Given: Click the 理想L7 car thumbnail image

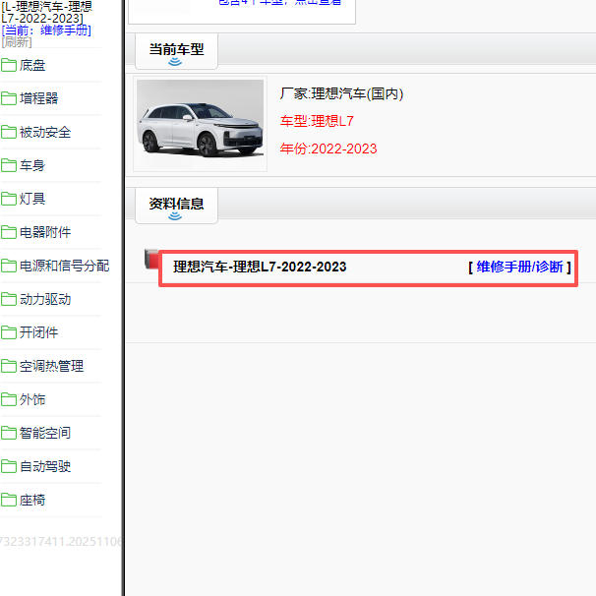Looking at the screenshot, I should point(200,124).
